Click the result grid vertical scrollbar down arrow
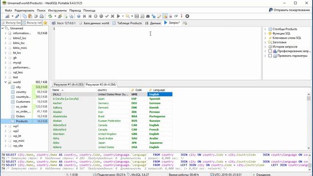Viewport: 313px width, 176px height. point(309,148)
